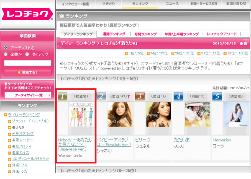
Task: Open ただいま song link
Action: pyautogui.click(x=182, y=140)
